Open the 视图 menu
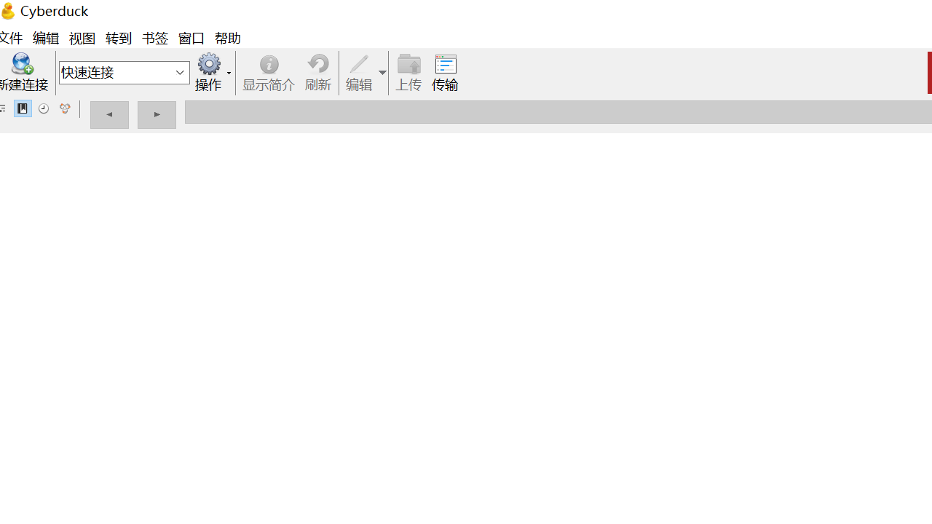932x524 pixels. click(82, 38)
